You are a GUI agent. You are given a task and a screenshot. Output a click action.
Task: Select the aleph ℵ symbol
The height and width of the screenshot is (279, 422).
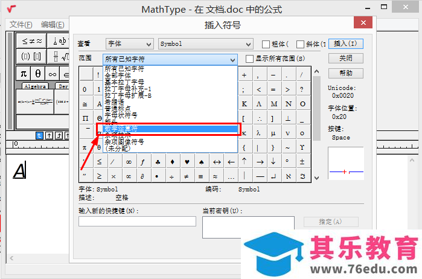pos(288,176)
